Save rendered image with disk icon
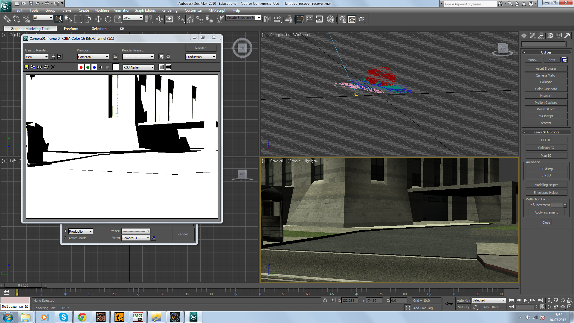The image size is (574, 323). pos(27,67)
